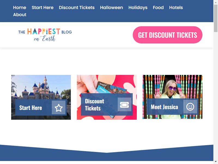Go to Discount Tickets in the top menu
This screenshot has height=164, width=218.
[x=77, y=8]
